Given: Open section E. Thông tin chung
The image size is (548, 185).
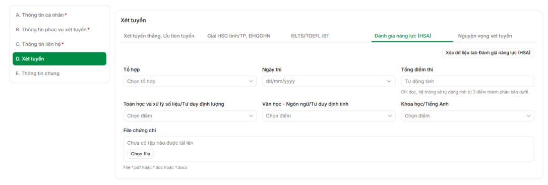Looking at the screenshot, I should coord(38,74).
